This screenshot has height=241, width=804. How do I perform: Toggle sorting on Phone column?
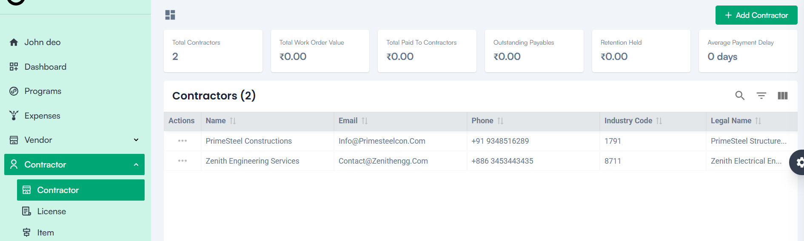pyautogui.click(x=500, y=121)
